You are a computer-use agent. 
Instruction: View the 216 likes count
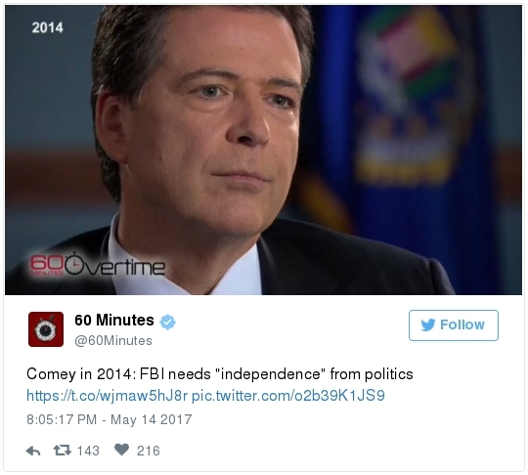point(149,451)
